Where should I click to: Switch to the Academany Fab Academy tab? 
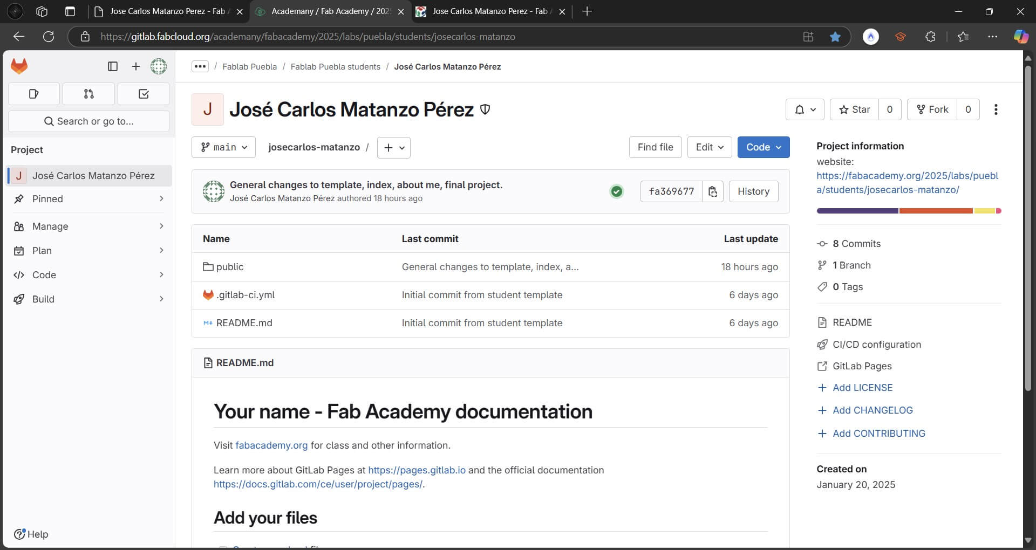pyautogui.click(x=330, y=11)
